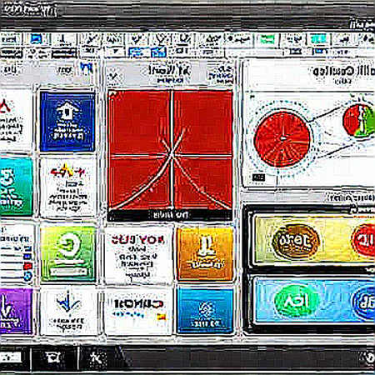
Task: Open the blue house tile
Action: pyautogui.click(x=67, y=122)
